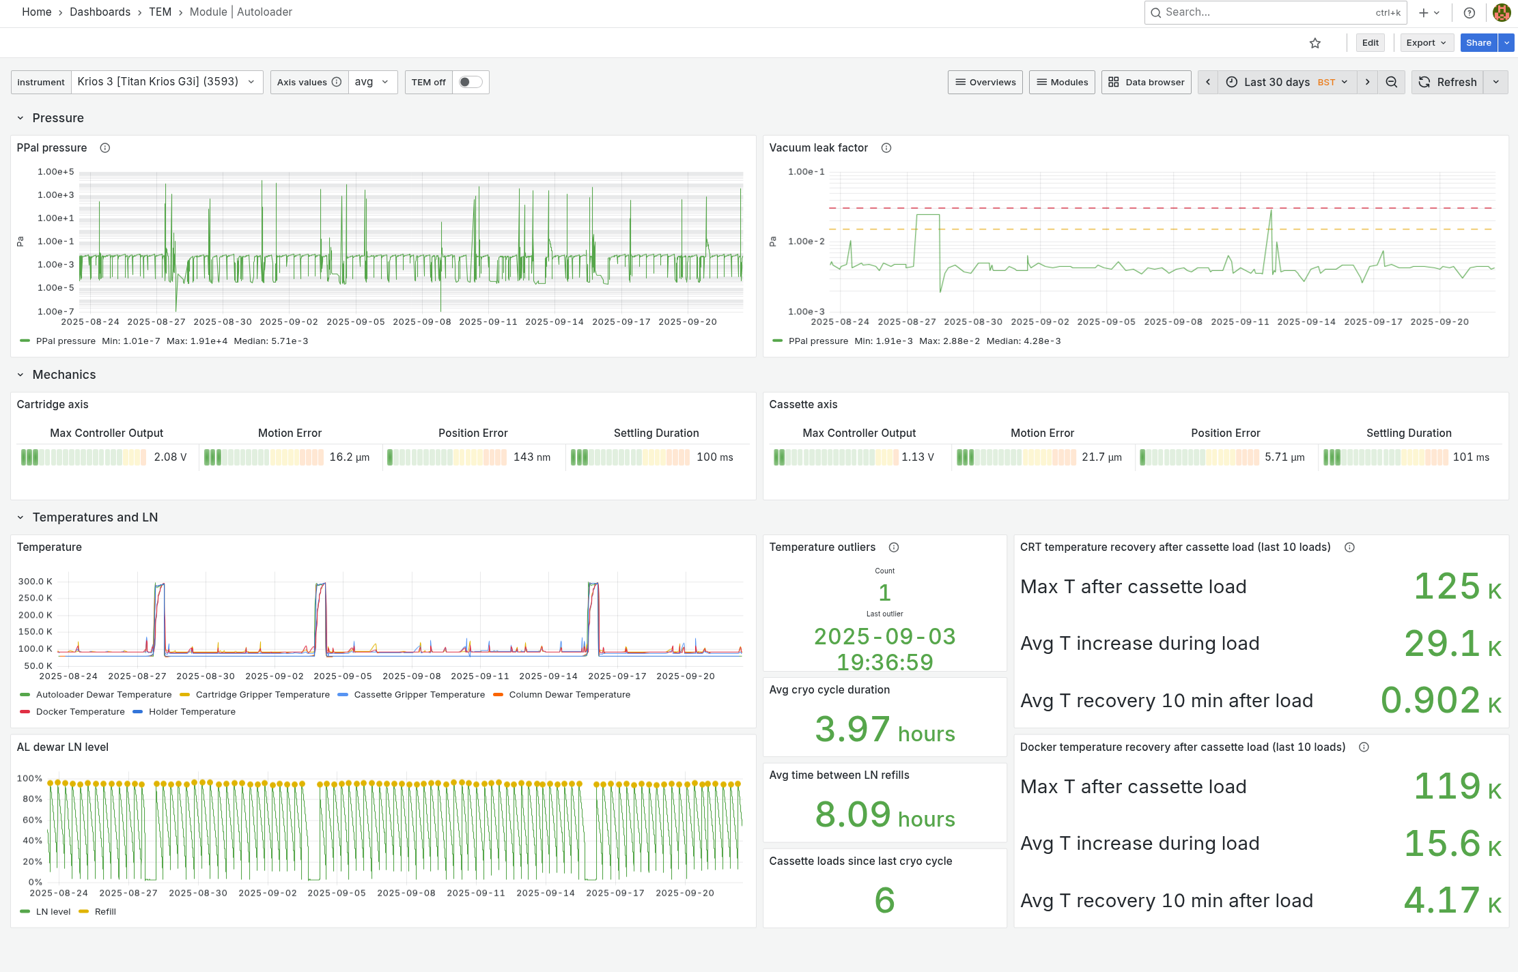The height and width of the screenshot is (972, 1518).
Task: Go to Dashboards breadcrumb link
Action: click(100, 12)
